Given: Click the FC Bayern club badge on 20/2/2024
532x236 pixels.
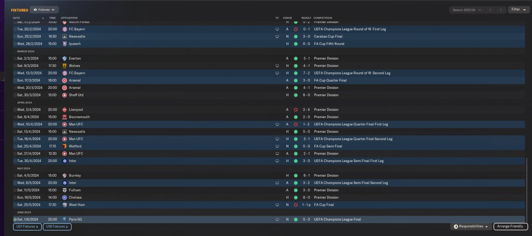Looking at the screenshot, I should tap(64, 29).
